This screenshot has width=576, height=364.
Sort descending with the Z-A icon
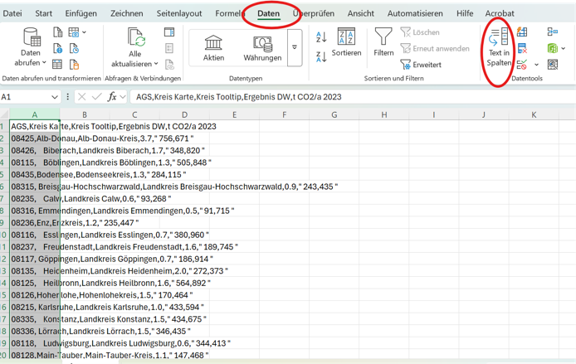pyautogui.click(x=321, y=57)
